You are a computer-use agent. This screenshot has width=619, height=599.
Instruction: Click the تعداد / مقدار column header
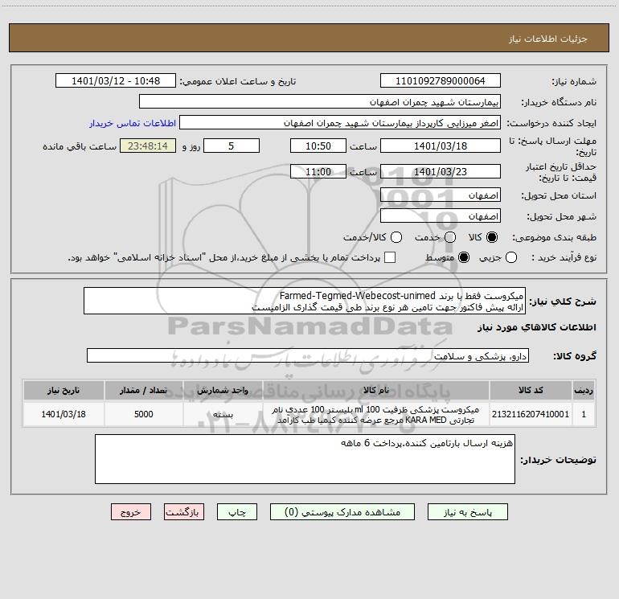pyautogui.click(x=143, y=390)
